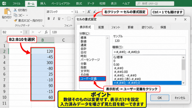192x108 pixels.
Task: Click row header 7
Action: 4,80
